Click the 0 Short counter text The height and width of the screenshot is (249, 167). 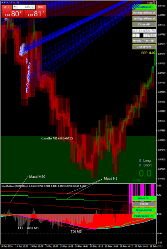145,165
